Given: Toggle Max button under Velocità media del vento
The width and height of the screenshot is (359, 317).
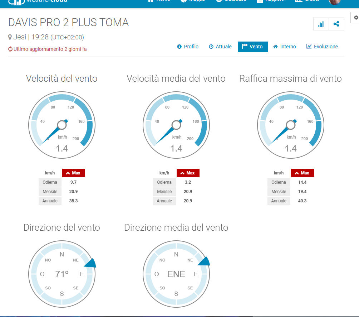Looking at the screenshot, I should tap(188, 173).
